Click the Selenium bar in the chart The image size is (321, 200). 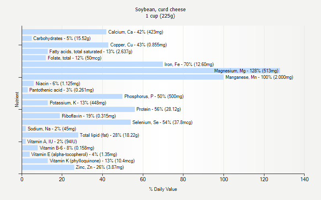point(76,122)
